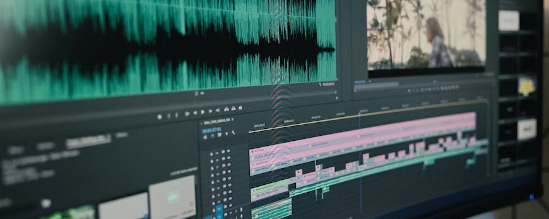Screen dimensions: 549x219
Task: Step forward one frame in Source monitor
Action: coord(210,111)
